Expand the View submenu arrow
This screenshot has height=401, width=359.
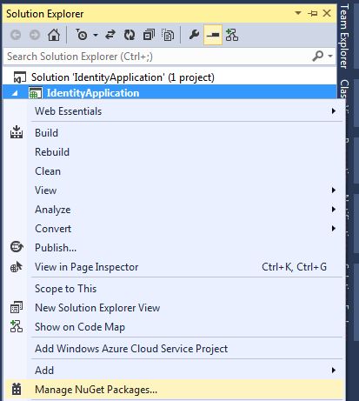click(x=334, y=190)
